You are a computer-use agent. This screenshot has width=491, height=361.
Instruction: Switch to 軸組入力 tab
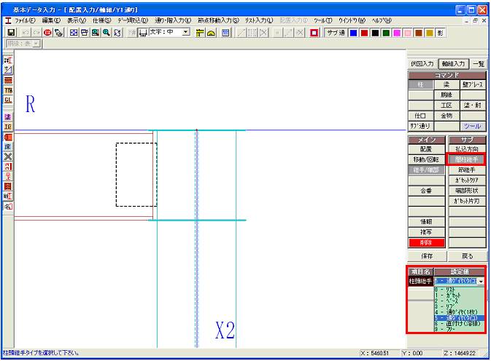pyautogui.click(x=453, y=64)
